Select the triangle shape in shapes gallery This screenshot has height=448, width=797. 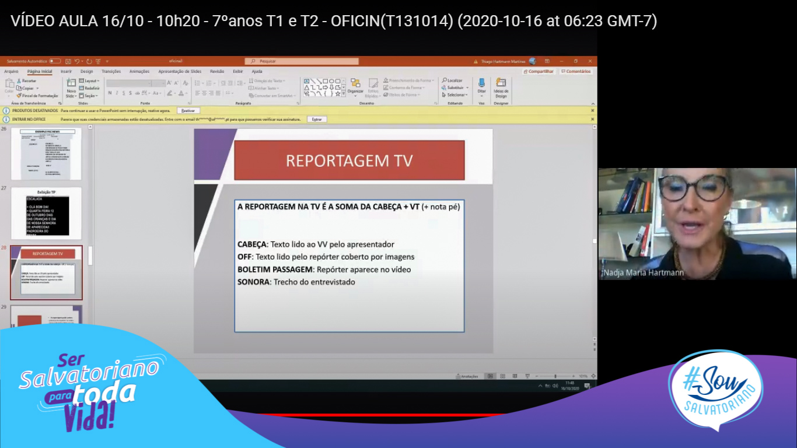307,87
